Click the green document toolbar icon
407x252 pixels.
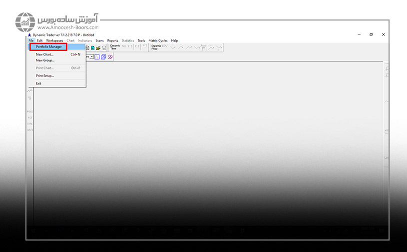pos(93,47)
